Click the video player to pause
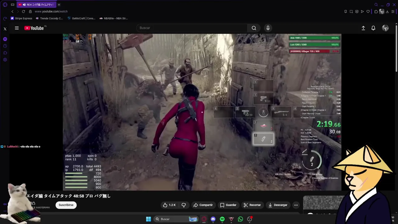Screen dimensions: 398x224 tap(202, 112)
